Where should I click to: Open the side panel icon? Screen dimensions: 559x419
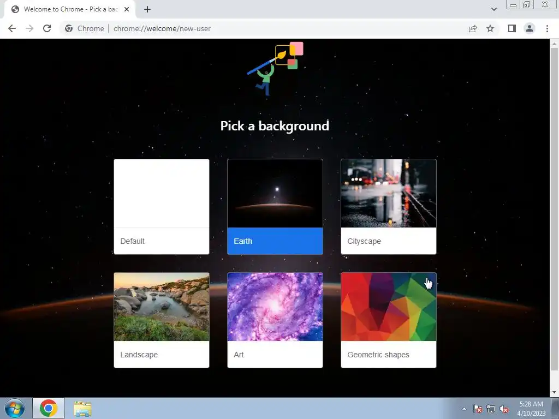(x=512, y=28)
